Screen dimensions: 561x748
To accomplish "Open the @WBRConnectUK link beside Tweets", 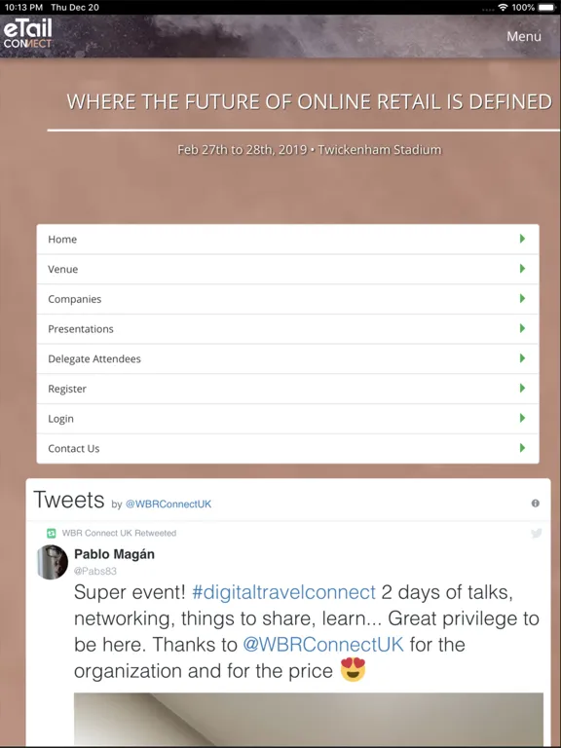I will click(x=168, y=505).
